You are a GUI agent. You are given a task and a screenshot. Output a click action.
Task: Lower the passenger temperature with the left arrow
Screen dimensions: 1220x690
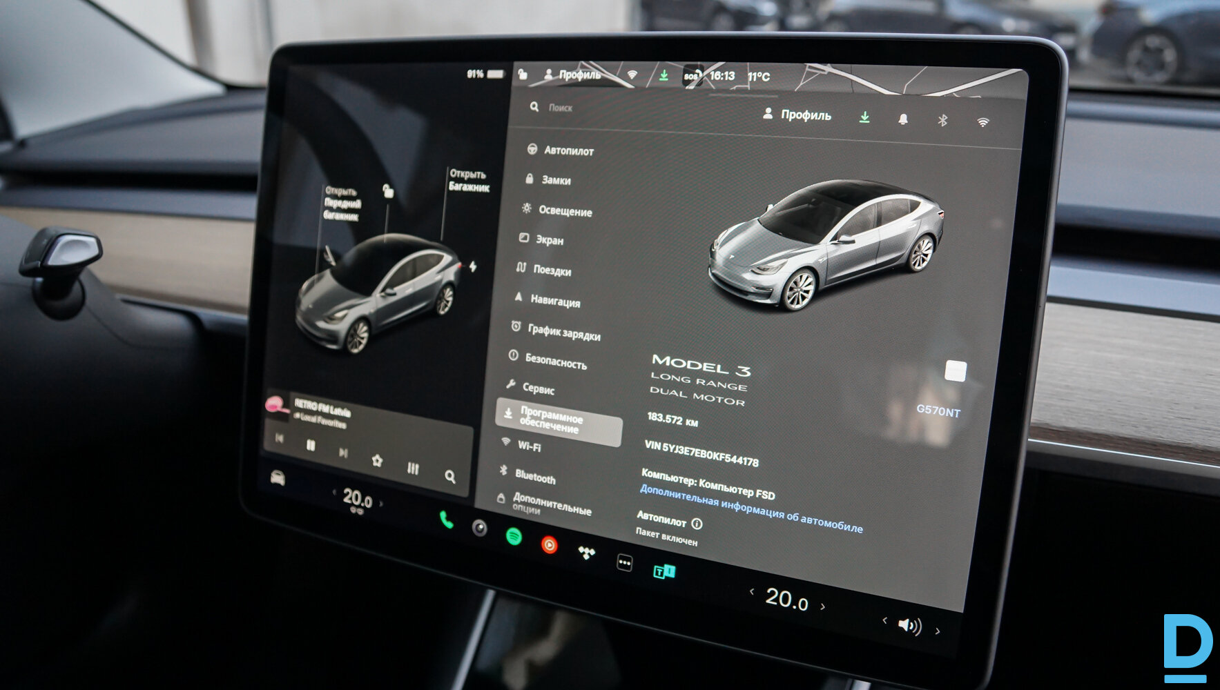tap(752, 591)
